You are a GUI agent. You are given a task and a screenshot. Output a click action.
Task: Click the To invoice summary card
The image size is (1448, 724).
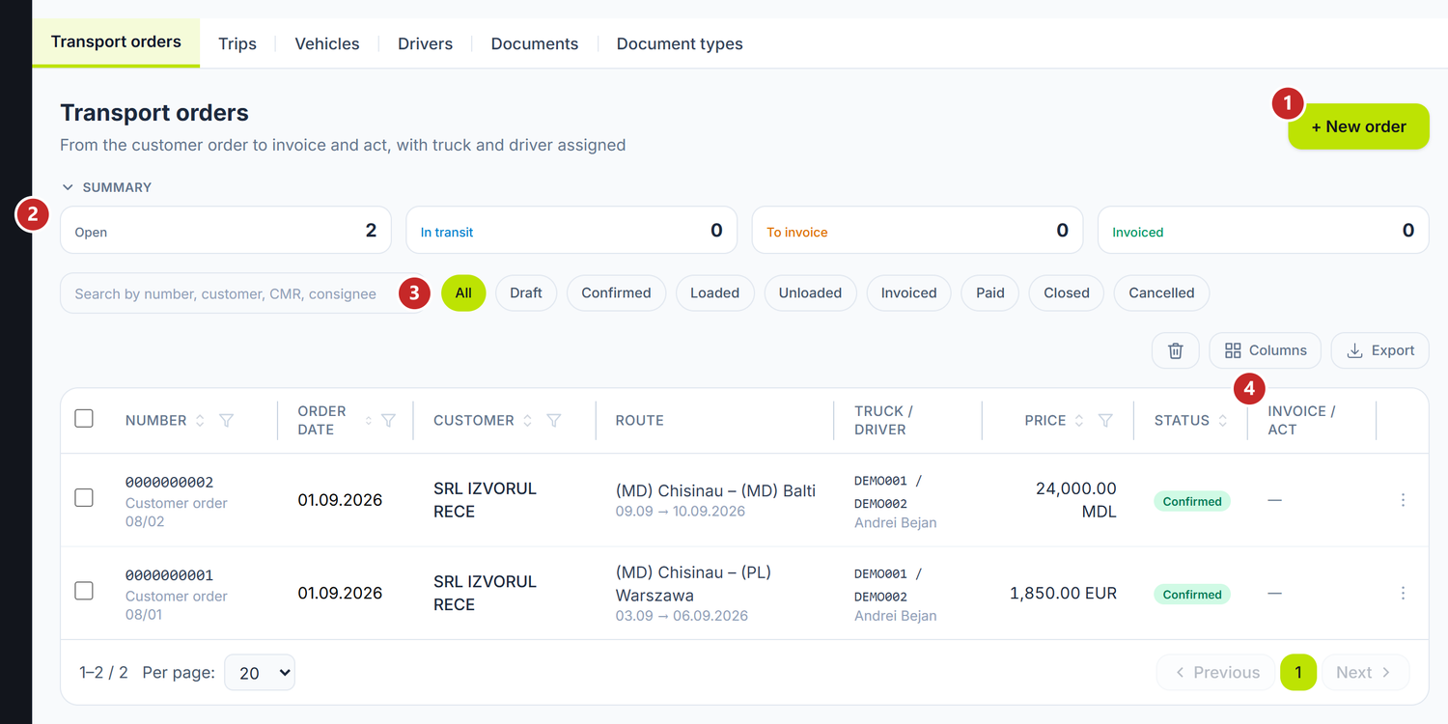[x=917, y=231]
